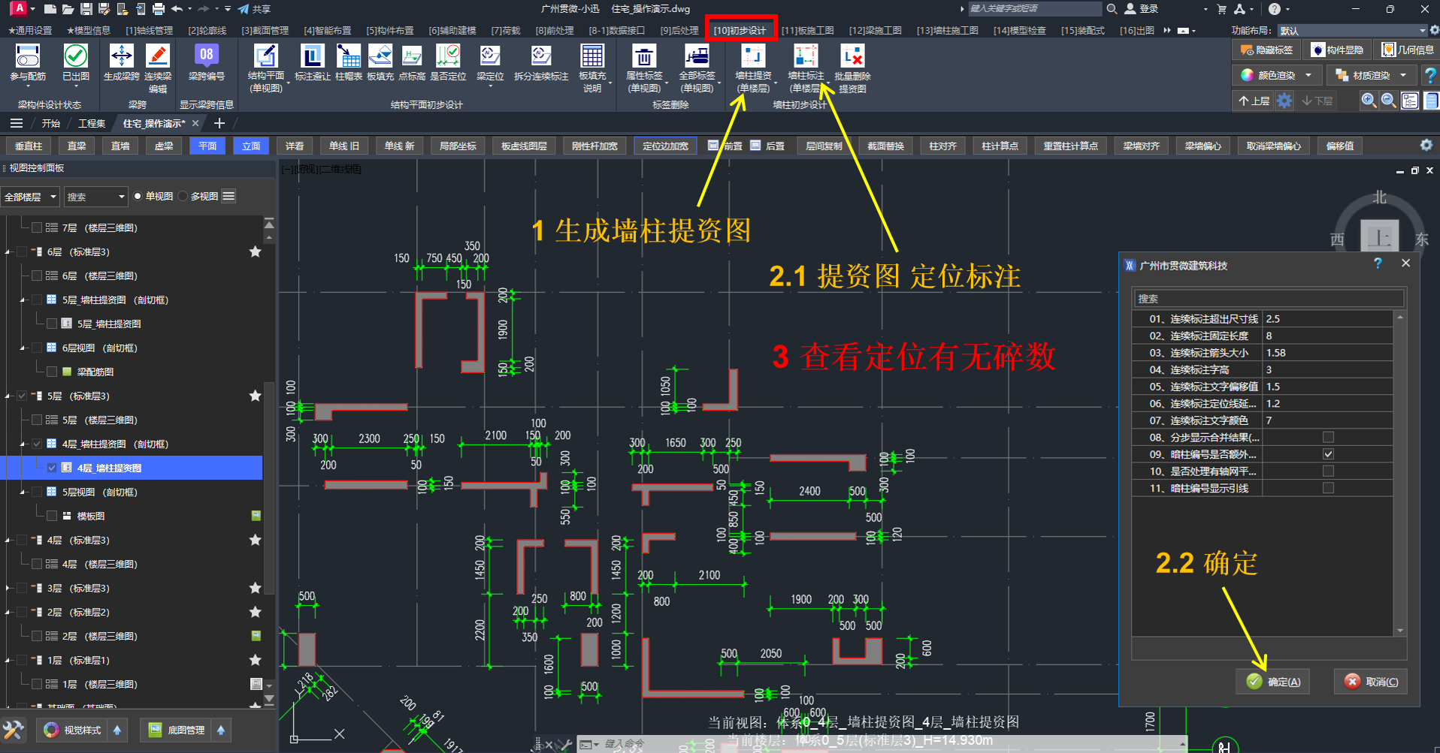The width and height of the screenshot is (1440, 753).
Task: Click the 板填充 icon
Action: tap(380, 56)
